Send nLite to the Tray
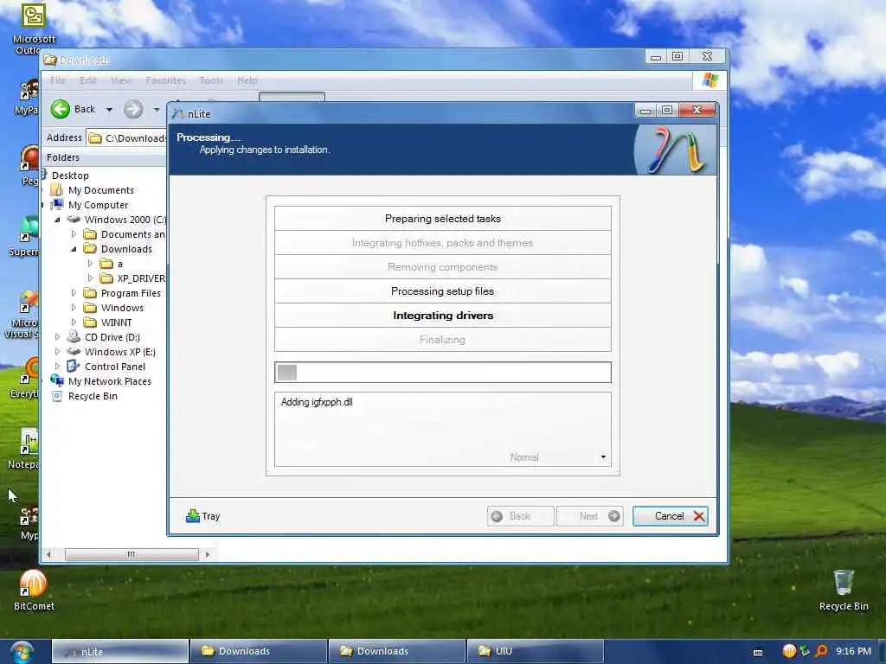The height and width of the screenshot is (664, 886). [202, 516]
